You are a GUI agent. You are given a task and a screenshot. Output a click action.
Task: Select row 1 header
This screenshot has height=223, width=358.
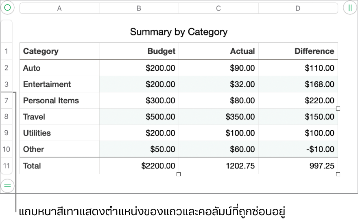click(x=7, y=51)
